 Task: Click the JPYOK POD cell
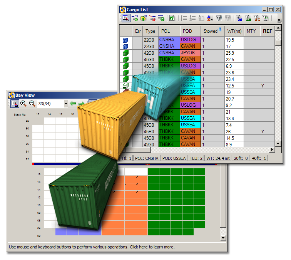click(x=190, y=53)
